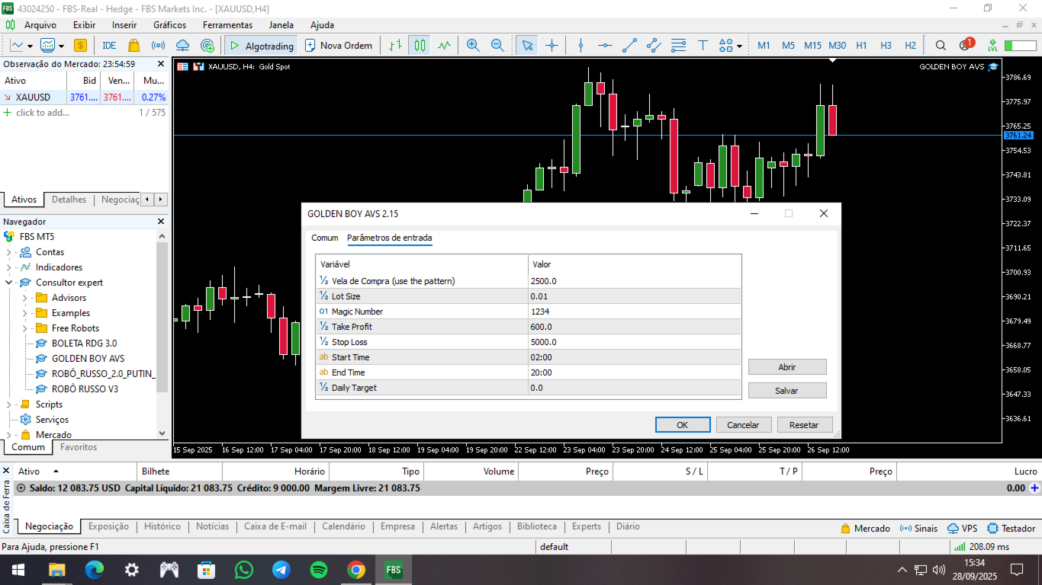Switch the chart to line chart view

(x=444, y=45)
